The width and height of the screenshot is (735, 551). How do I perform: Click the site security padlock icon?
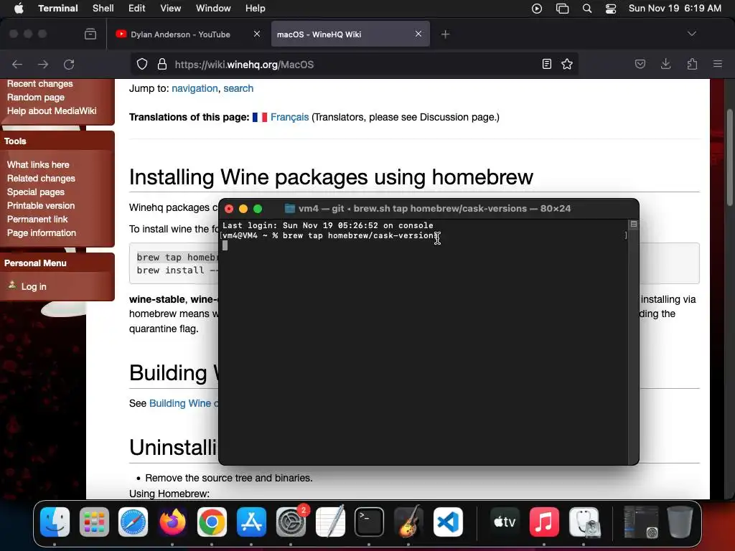(162, 64)
